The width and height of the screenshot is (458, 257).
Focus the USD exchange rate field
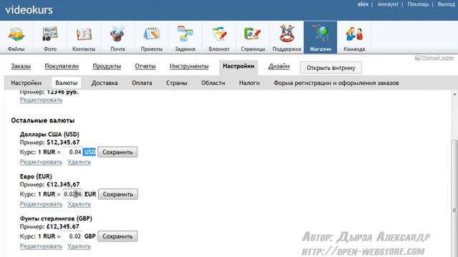72,152
